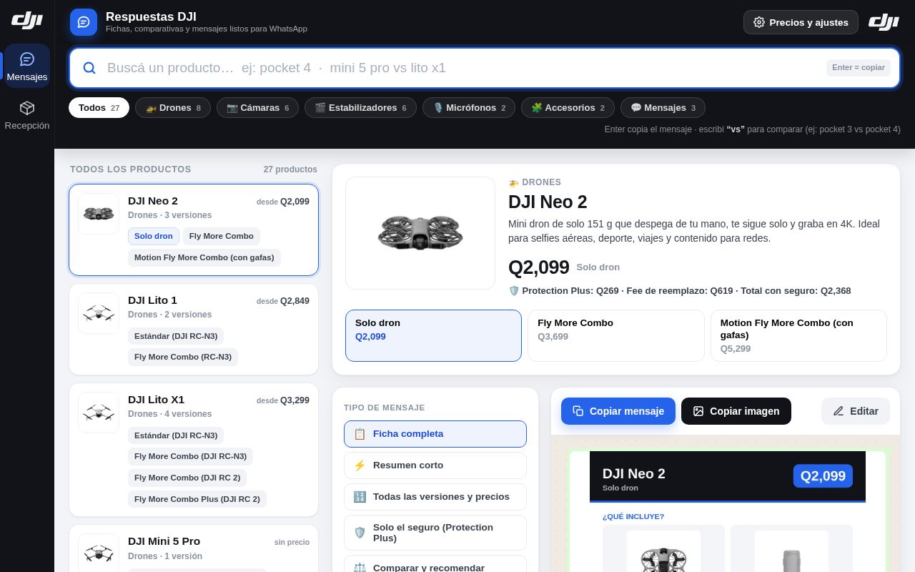Click the DJI Neo 2 list thumbnail

pos(99,214)
